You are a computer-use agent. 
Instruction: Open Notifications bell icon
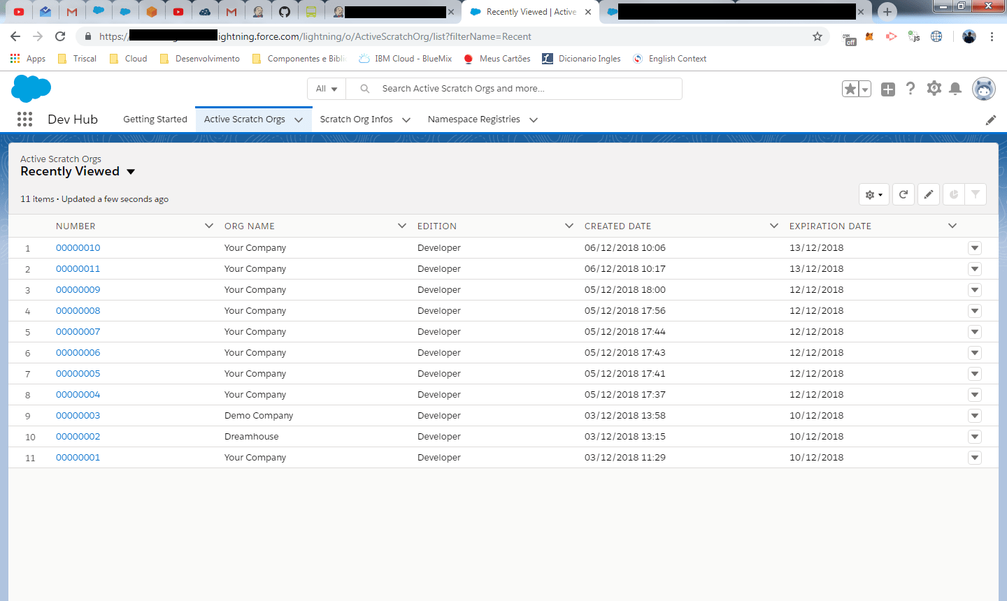[955, 88]
